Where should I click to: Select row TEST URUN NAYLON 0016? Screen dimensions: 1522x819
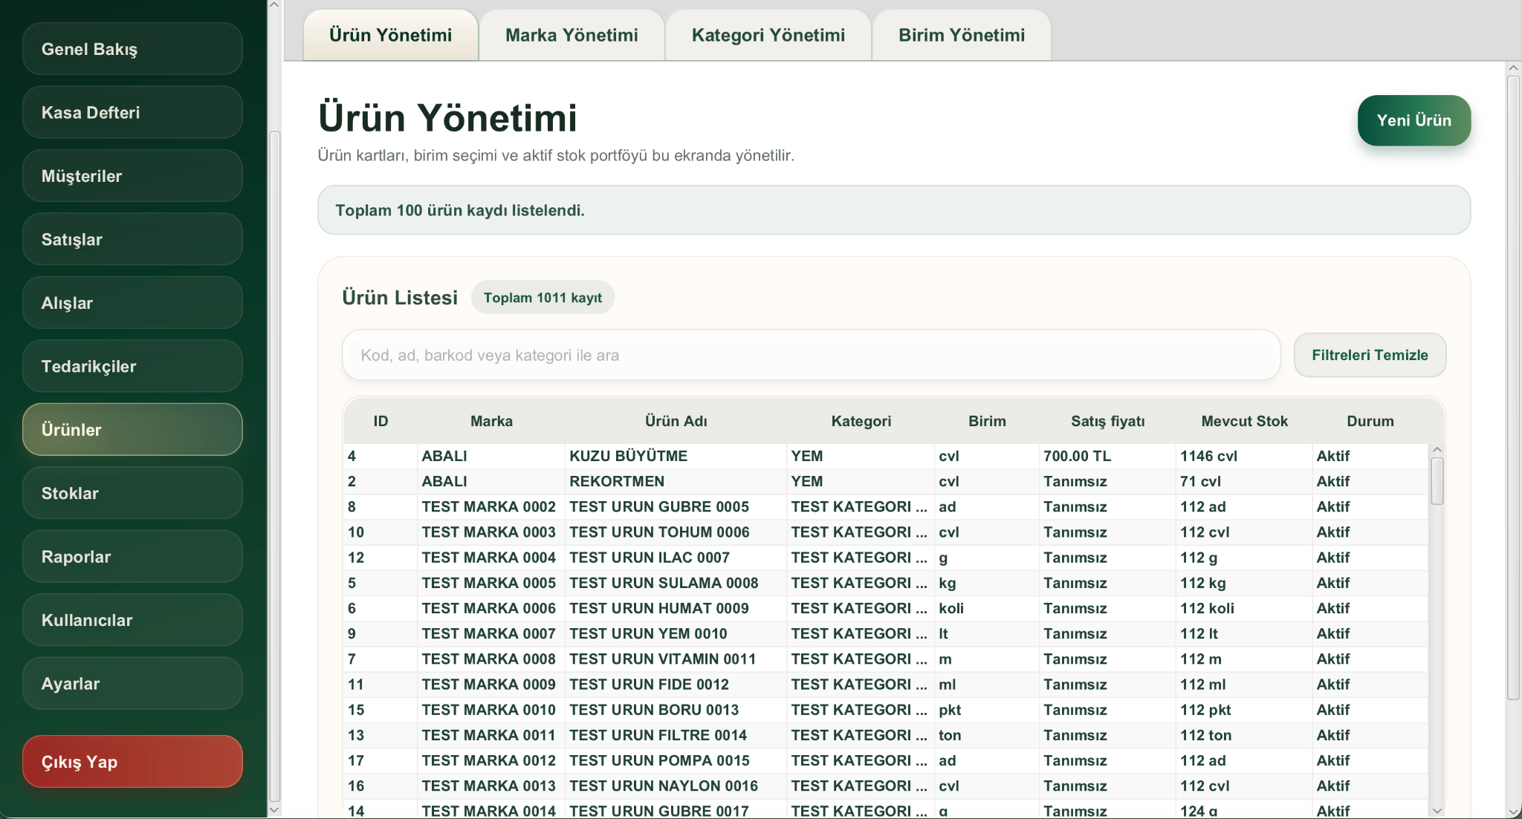pyautogui.click(x=886, y=786)
